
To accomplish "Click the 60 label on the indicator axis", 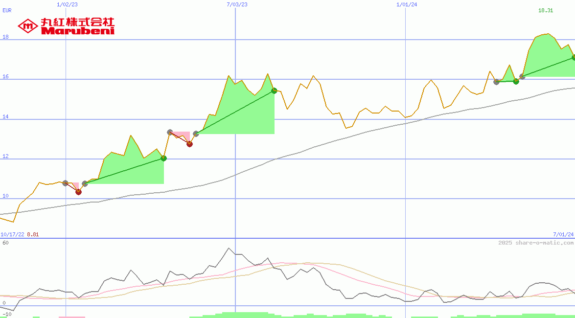I will point(5,243).
